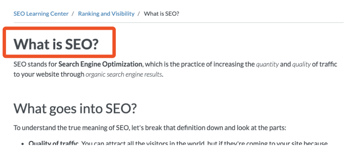Select the "What goes into SEO?" heading
This screenshot has width=349, height=151.
75,108
